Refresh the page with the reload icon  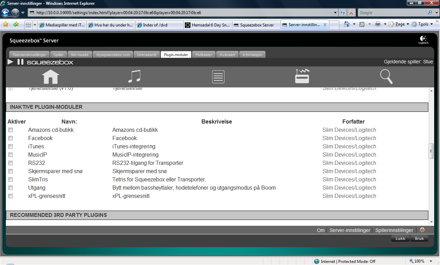click(343, 13)
